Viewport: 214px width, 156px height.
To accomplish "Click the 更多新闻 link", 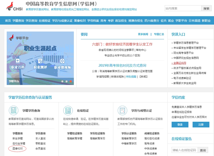I will pyautogui.click(x=143, y=34).
